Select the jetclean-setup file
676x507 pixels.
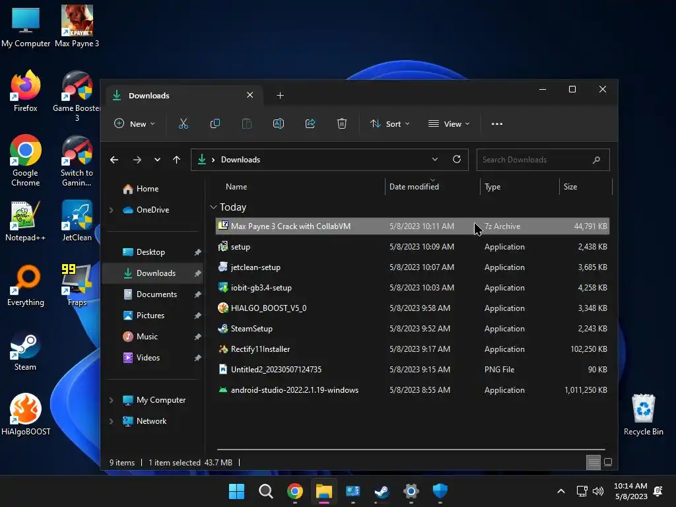[412, 267]
